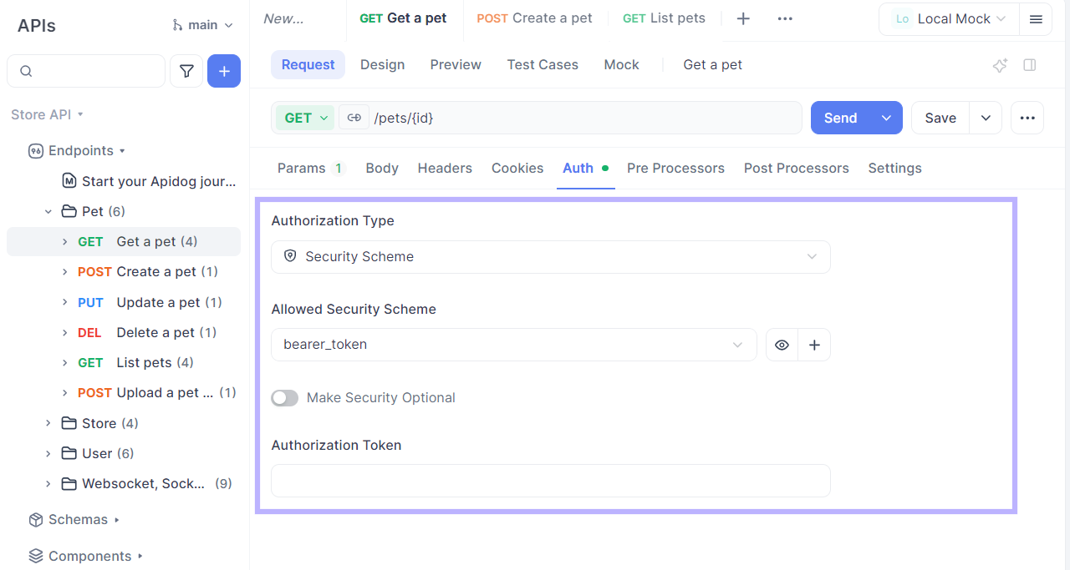
Task: Expand the Store folder
Action: (48, 424)
